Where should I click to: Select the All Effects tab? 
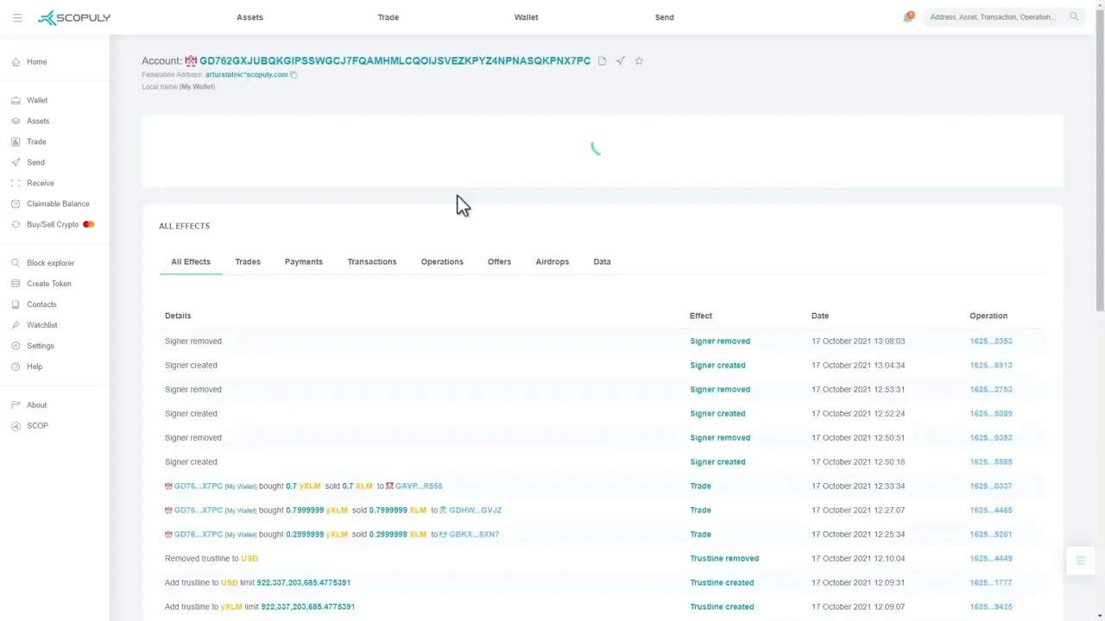point(191,261)
